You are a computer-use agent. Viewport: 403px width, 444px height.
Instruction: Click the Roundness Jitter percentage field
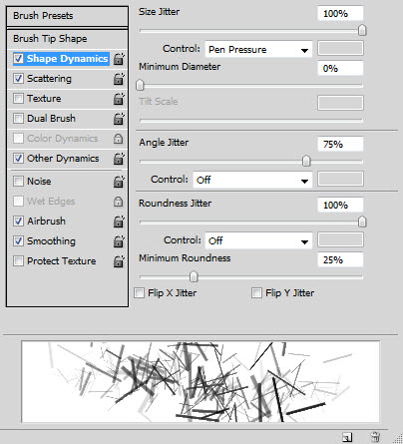(x=340, y=205)
